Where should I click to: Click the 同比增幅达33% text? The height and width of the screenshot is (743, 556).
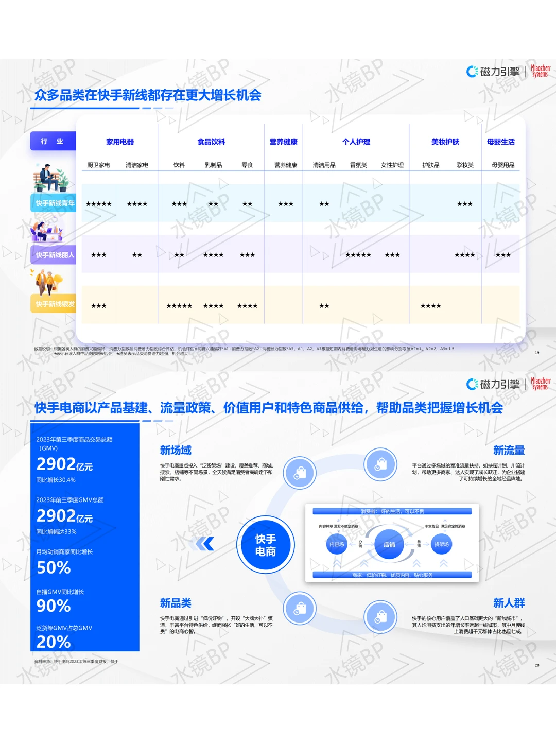(56, 532)
